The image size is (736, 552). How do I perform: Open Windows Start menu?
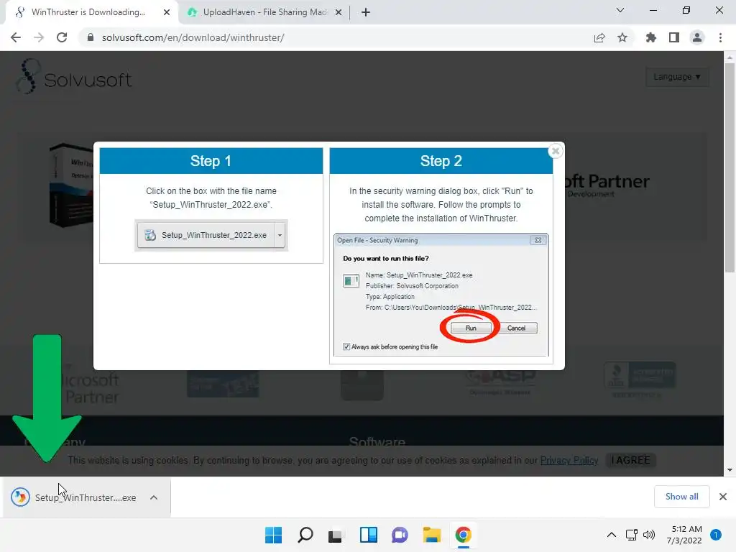tap(273, 535)
